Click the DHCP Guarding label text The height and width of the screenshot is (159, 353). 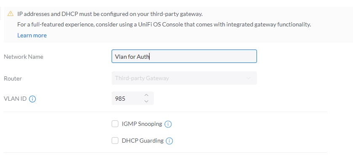142,141
